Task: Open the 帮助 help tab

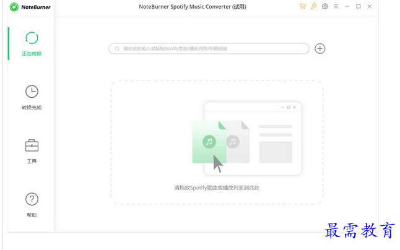Action: tap(32, 205)
